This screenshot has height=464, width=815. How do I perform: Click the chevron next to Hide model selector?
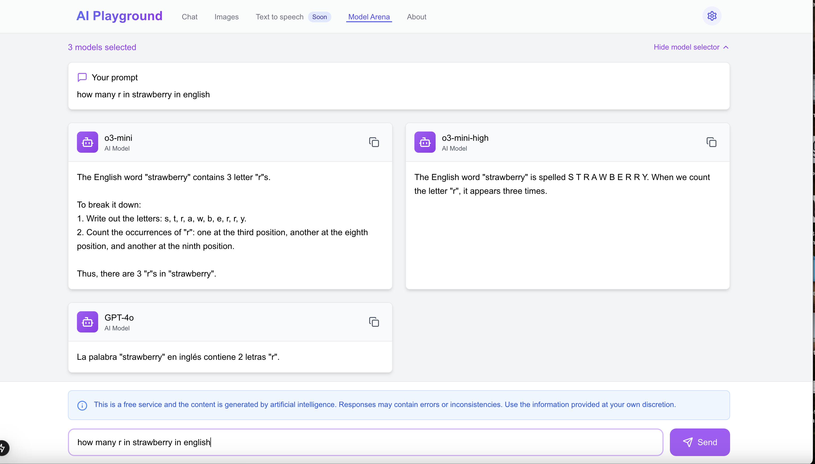tap(726, 47)
